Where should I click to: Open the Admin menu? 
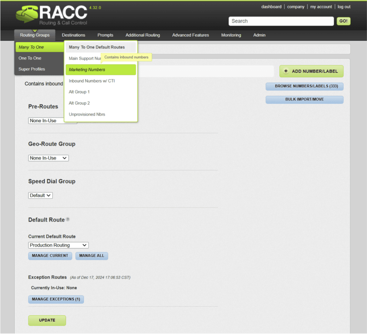pyautogui.click(x=259, y=35)
